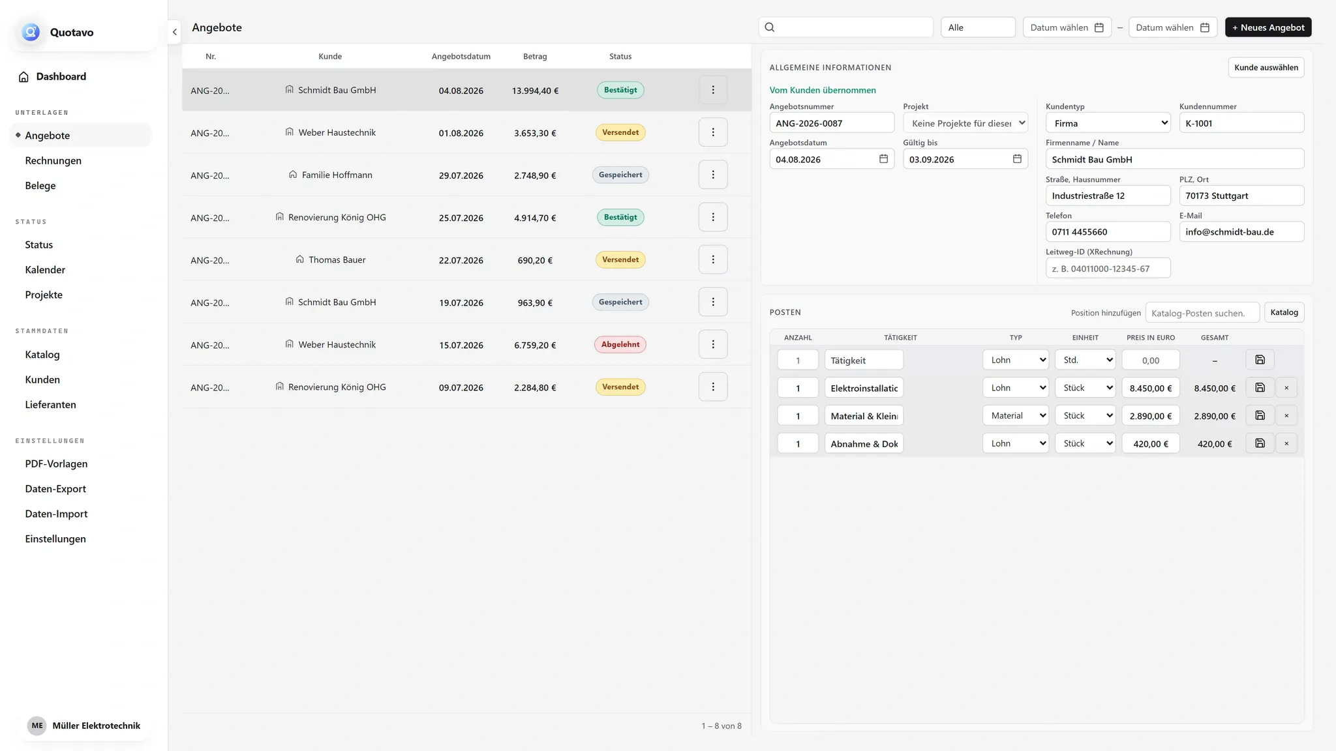The width and height of the screenshot is (1336, 751).
Task: Collapse the sidebar with the chevron button
Action: 174,32
